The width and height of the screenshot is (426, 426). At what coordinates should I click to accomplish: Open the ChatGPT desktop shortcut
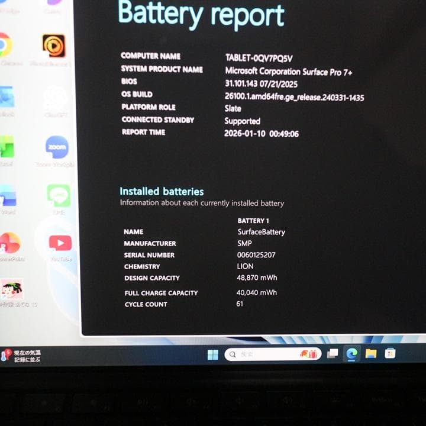click(x=56, y=98)
